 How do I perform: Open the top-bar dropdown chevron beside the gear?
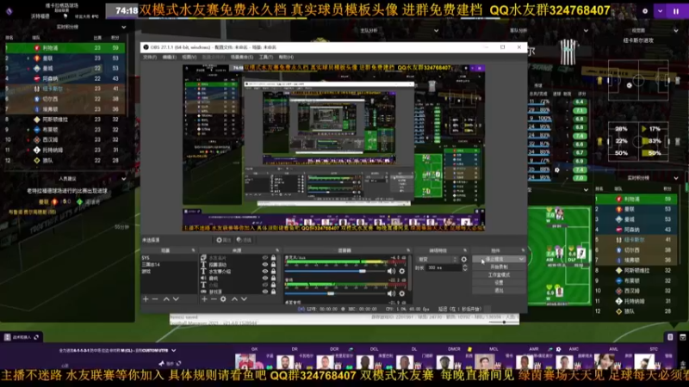660,11
